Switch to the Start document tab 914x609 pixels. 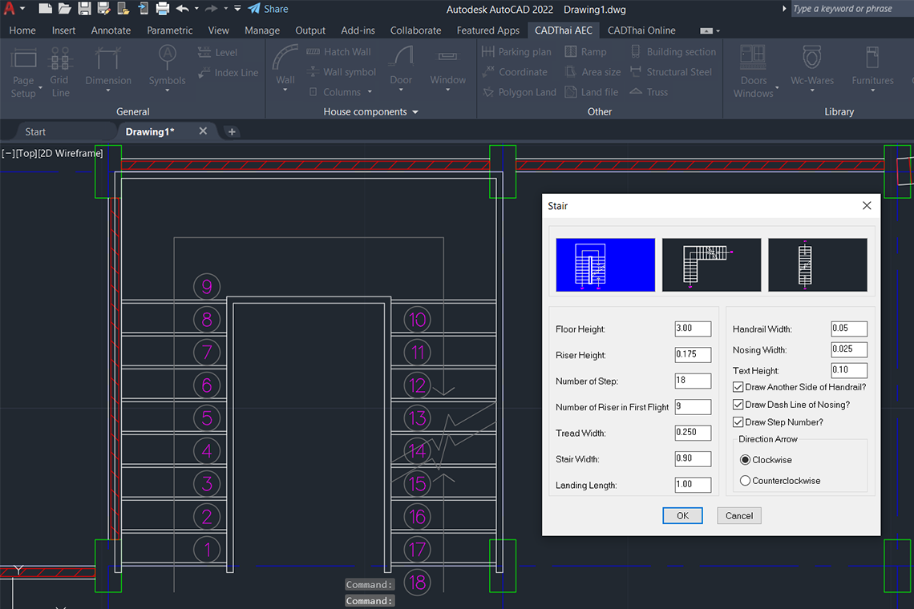pyautogui.click(x=35, y=131)
